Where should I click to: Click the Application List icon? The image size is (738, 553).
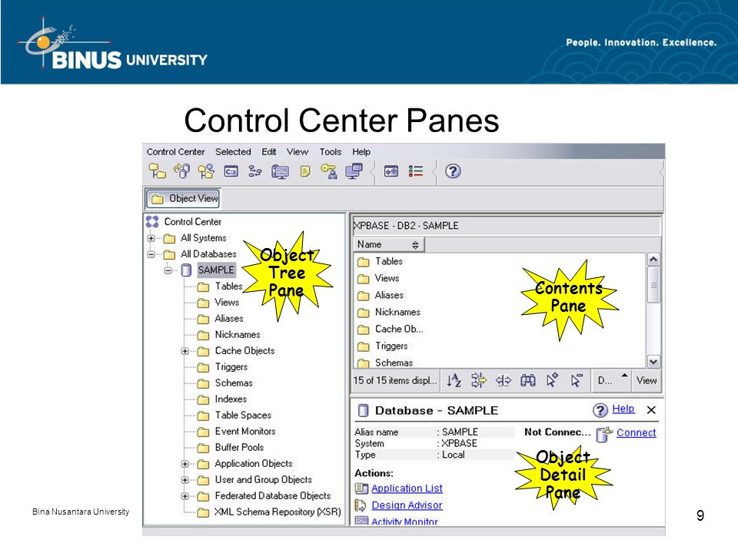(x=361, y=488)
